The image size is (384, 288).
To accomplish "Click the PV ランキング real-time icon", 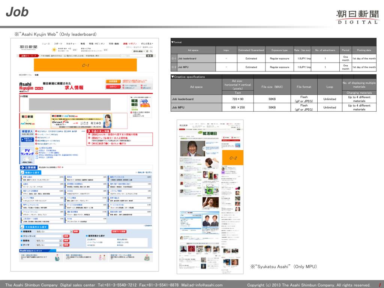I will tap(27, 155).
